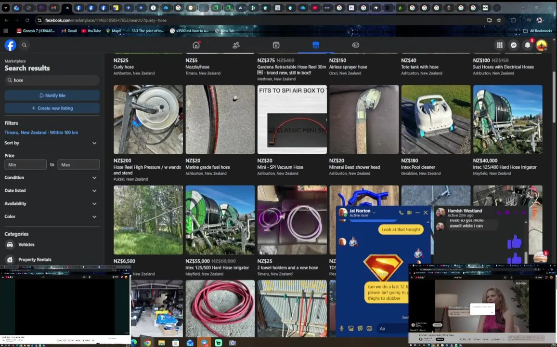Start voice call in Jai Norton chat
Screen dimensions: 557x347
[x=401, y=213]
